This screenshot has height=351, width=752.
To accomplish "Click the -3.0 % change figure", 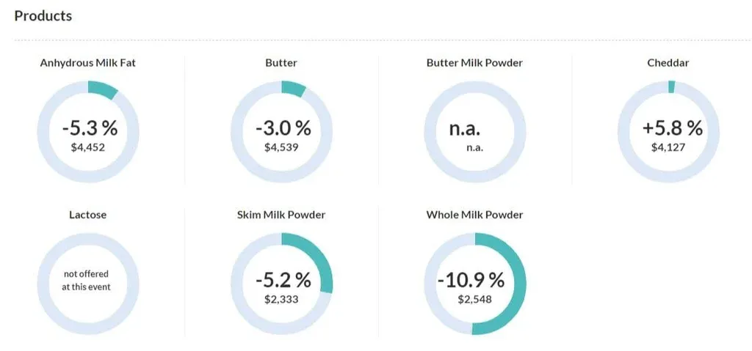I will coord(283,128).
